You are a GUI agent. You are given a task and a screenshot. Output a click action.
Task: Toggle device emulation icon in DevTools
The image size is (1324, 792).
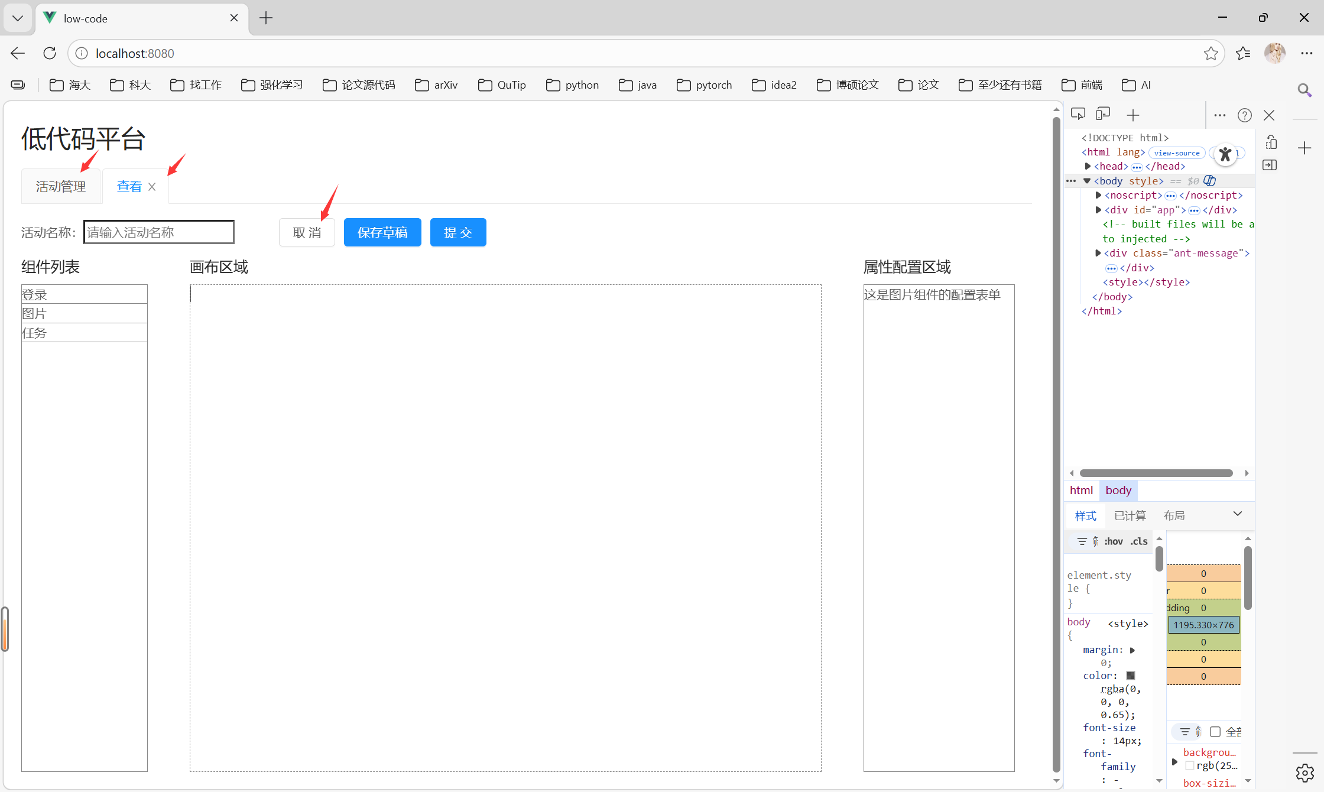[1103, 114]
